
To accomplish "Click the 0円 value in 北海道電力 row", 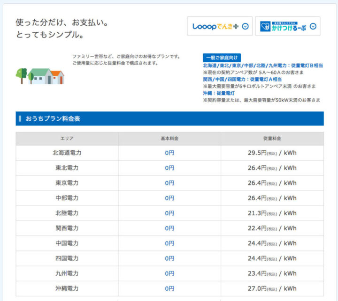I will (169, 153).
